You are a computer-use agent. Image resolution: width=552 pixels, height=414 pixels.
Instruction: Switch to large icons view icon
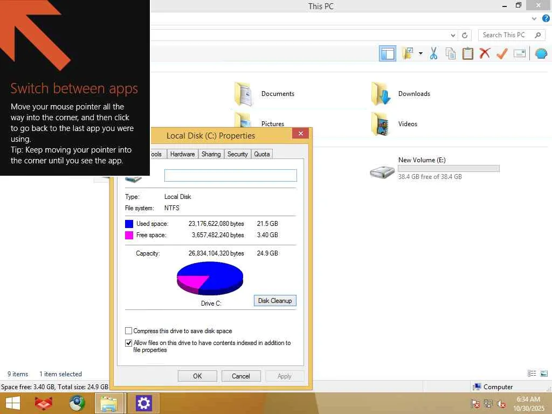[544, 374]
